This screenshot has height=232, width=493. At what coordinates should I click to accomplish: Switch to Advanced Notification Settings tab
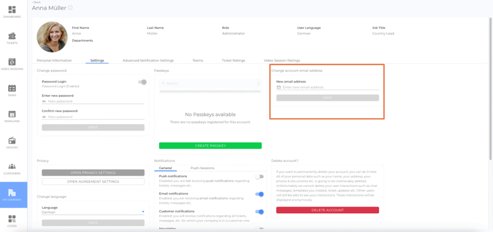click(148, 61)
